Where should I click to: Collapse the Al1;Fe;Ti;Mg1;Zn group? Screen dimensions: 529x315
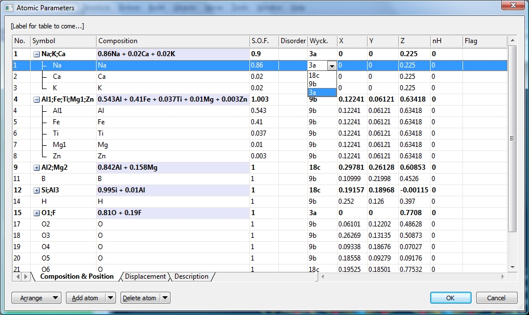coord(37,99)
